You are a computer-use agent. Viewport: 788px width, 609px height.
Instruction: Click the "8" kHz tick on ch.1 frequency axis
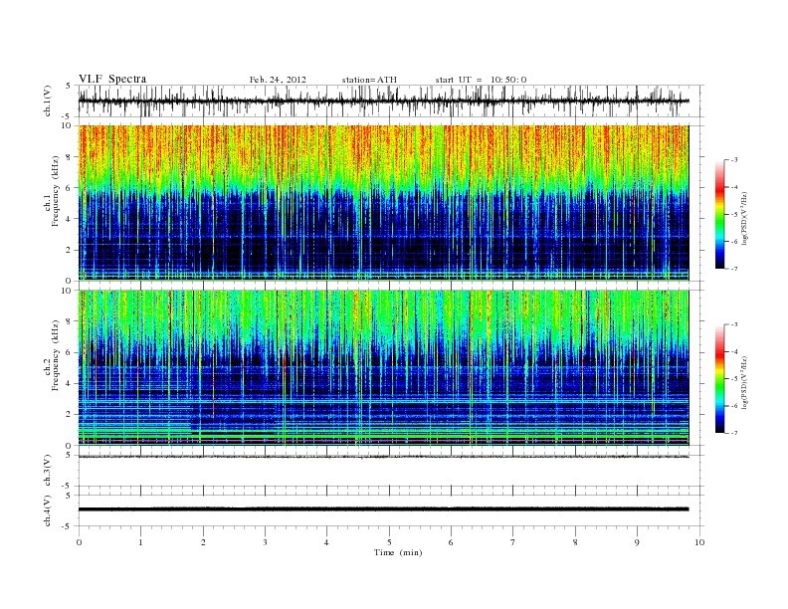(x=69, y=157)
